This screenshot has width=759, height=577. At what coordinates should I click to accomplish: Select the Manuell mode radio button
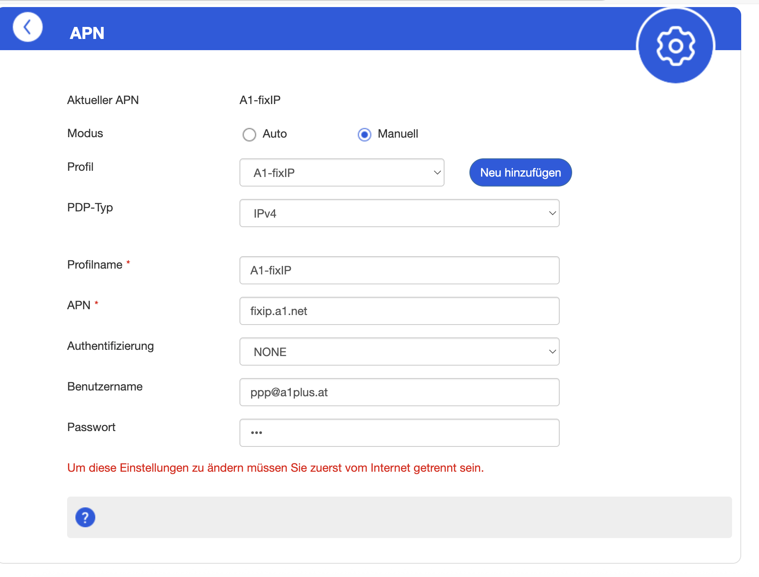(365, 134)
